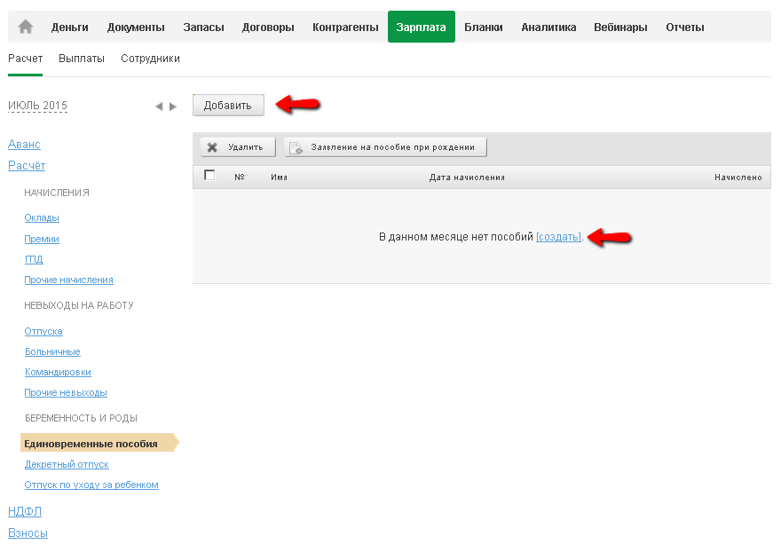
Task: Click the Имя column header
Action: coord(279,177)
